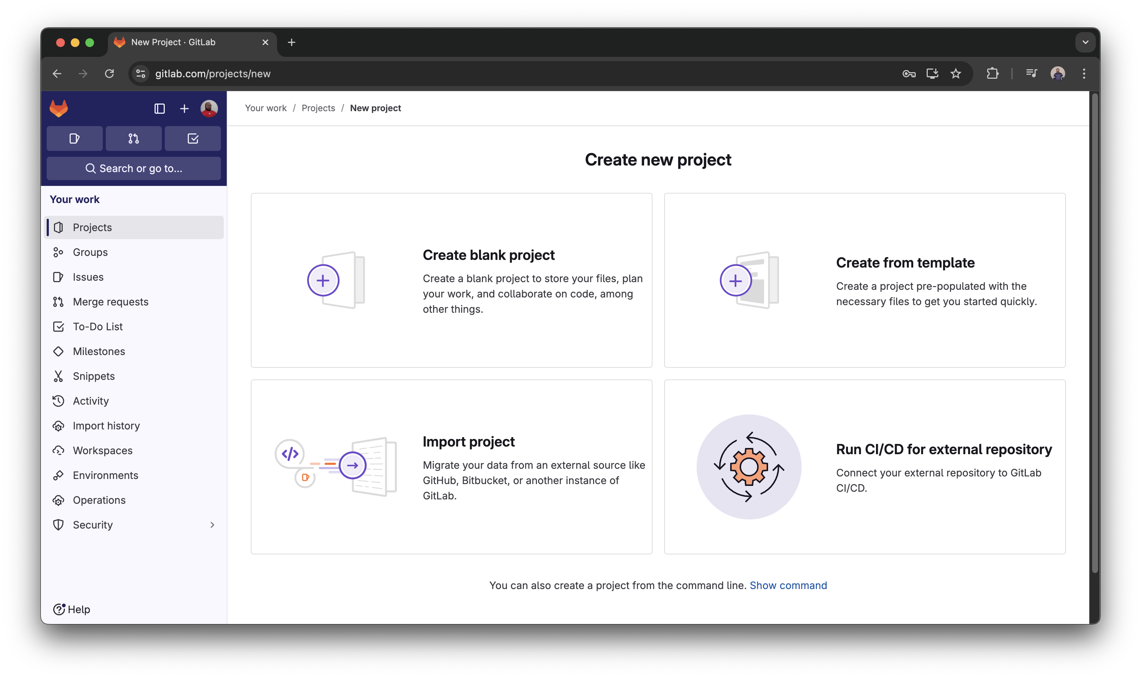This screenshot has width=1141, height=678.
Task: Open Merge requests from the shortcut icons
Action: (133, 138)
